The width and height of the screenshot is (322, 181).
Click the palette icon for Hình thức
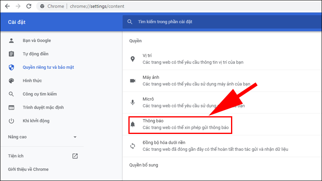pos(11,81)
